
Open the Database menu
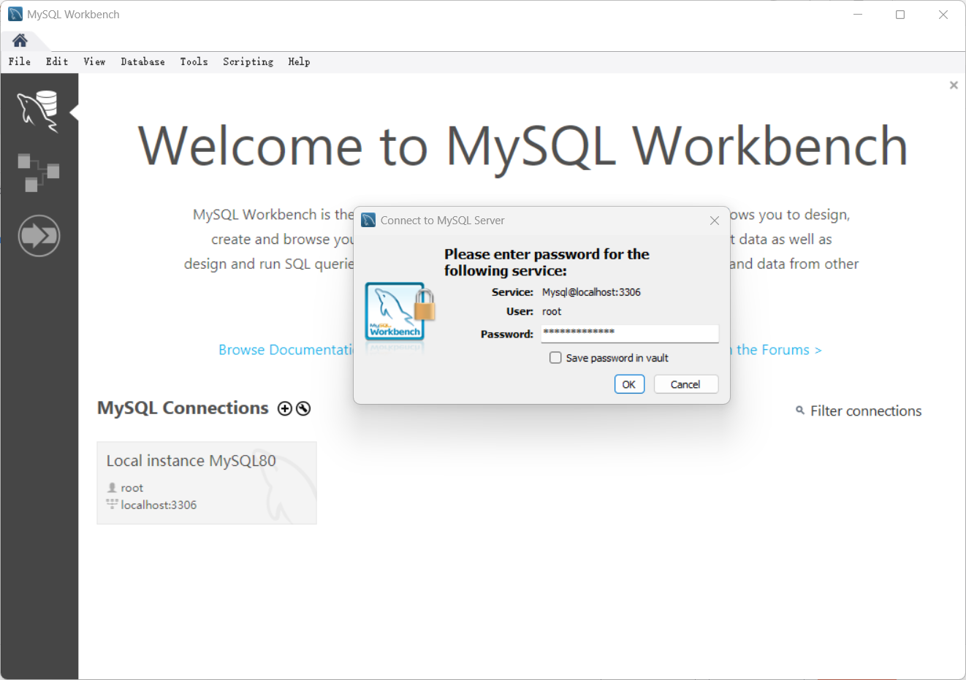pos(142,62)
